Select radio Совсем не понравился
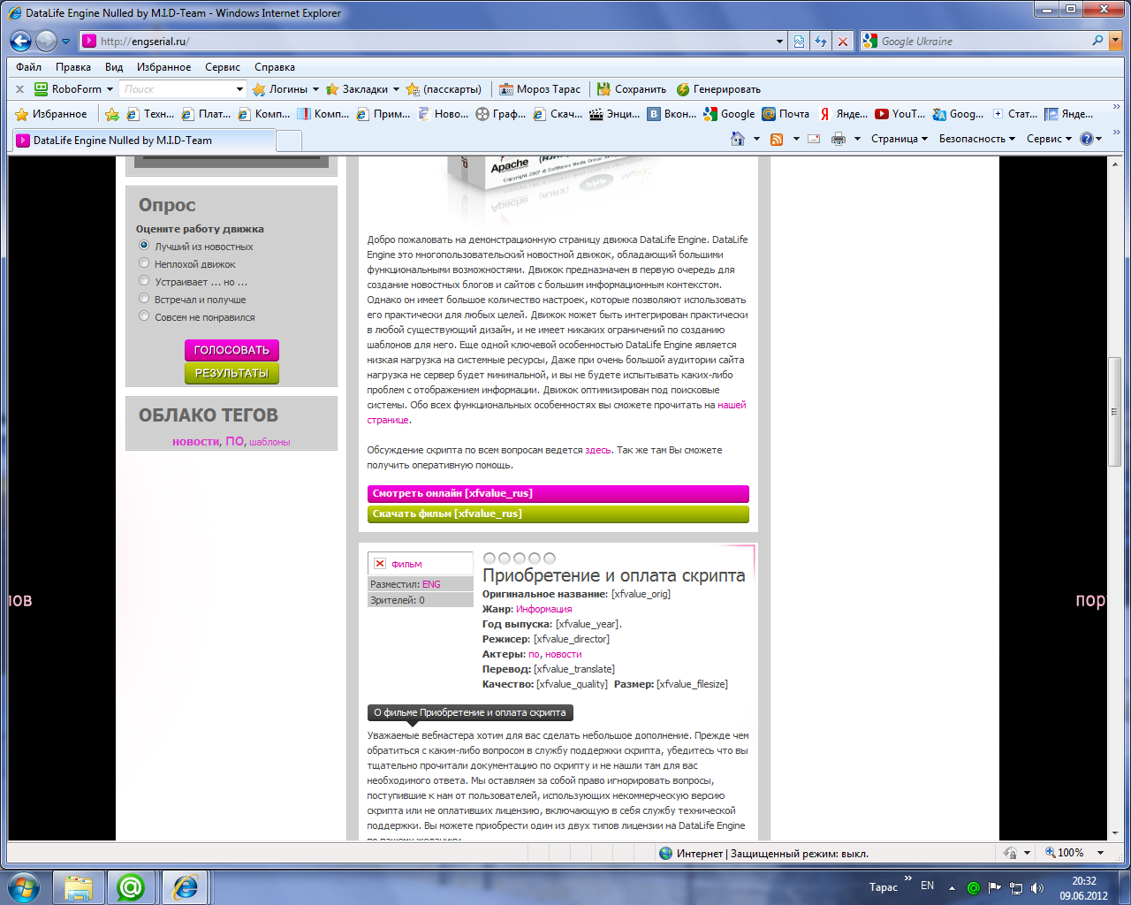Image resolution: width=1131 pixels, height=905 pixels. [x=144, y=316]
